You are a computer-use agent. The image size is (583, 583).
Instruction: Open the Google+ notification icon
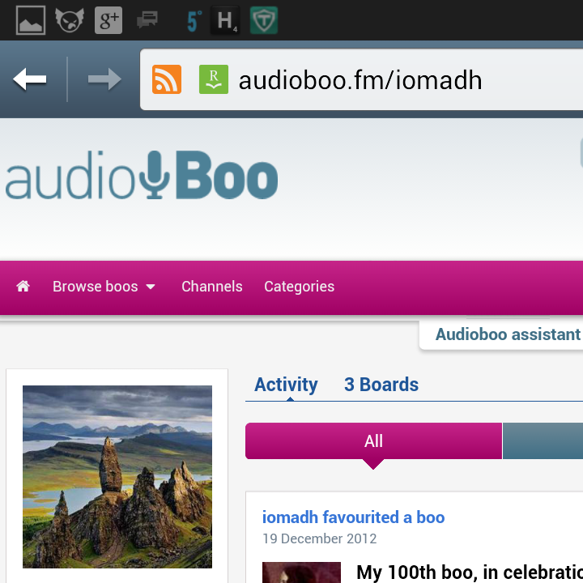pyautogui.click(x=109, y=20)
